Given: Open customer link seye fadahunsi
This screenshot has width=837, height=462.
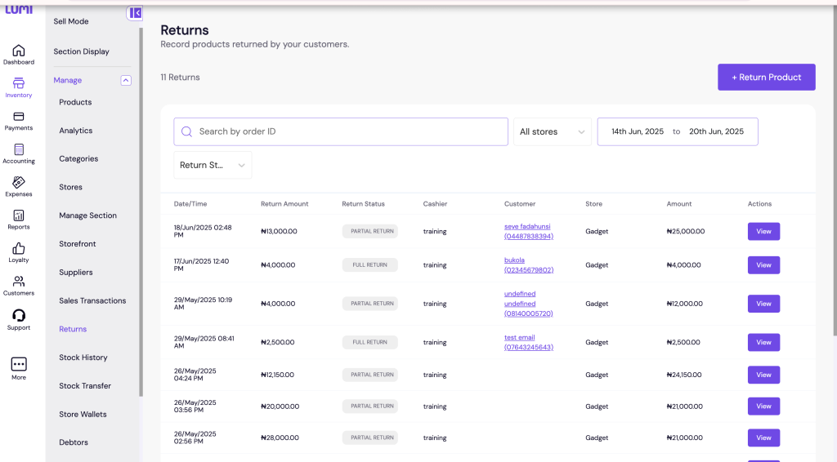Looking at the screenshot, I should (528, 226).
